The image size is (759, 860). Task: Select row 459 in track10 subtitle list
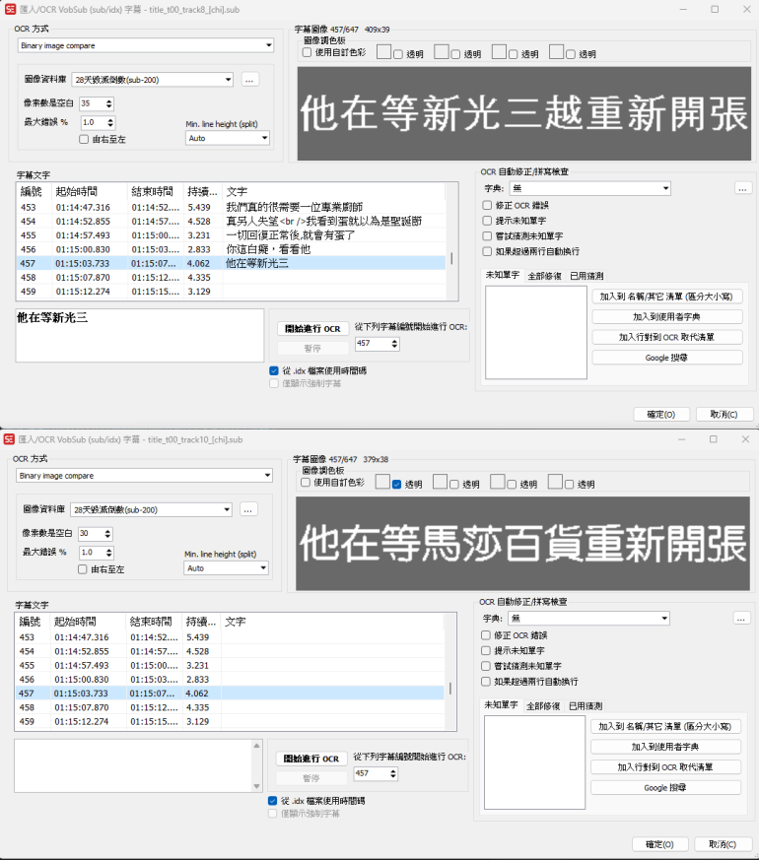tap(230, 721)
